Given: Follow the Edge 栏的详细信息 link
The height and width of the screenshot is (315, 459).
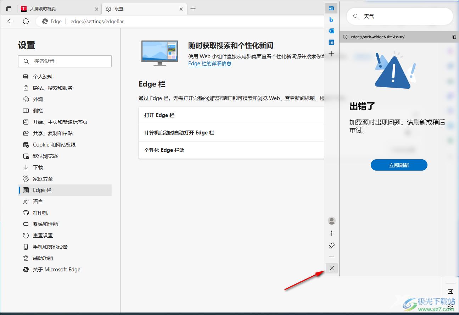Looking at the screenshot, I should point(210,63).
